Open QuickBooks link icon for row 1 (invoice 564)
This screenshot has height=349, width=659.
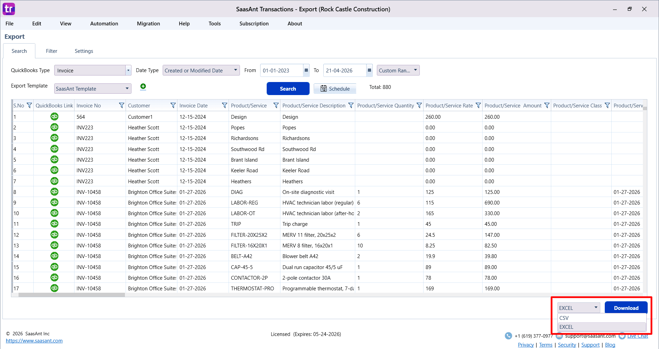click(54, 117)
